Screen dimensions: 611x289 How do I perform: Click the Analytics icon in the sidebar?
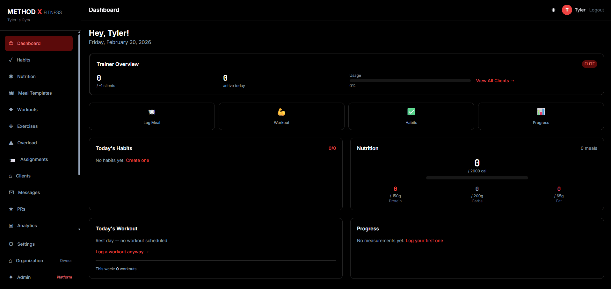[11, 226]
